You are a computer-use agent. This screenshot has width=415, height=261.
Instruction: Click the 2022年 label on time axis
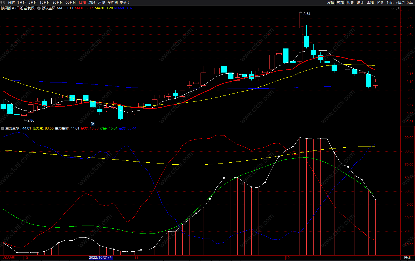pyautogui.click(x=9, y=258)
